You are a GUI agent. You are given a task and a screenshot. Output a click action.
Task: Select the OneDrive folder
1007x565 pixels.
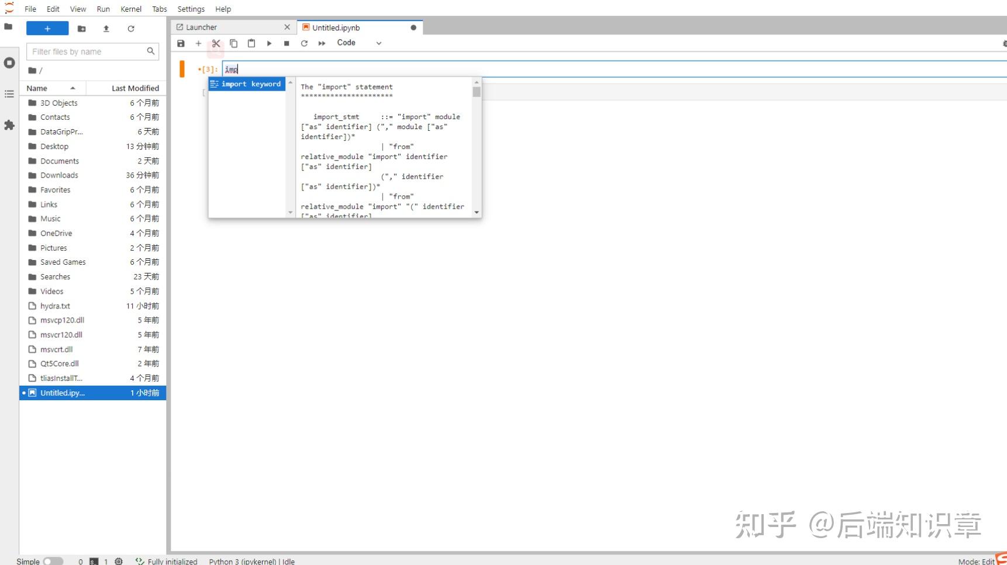93,233
